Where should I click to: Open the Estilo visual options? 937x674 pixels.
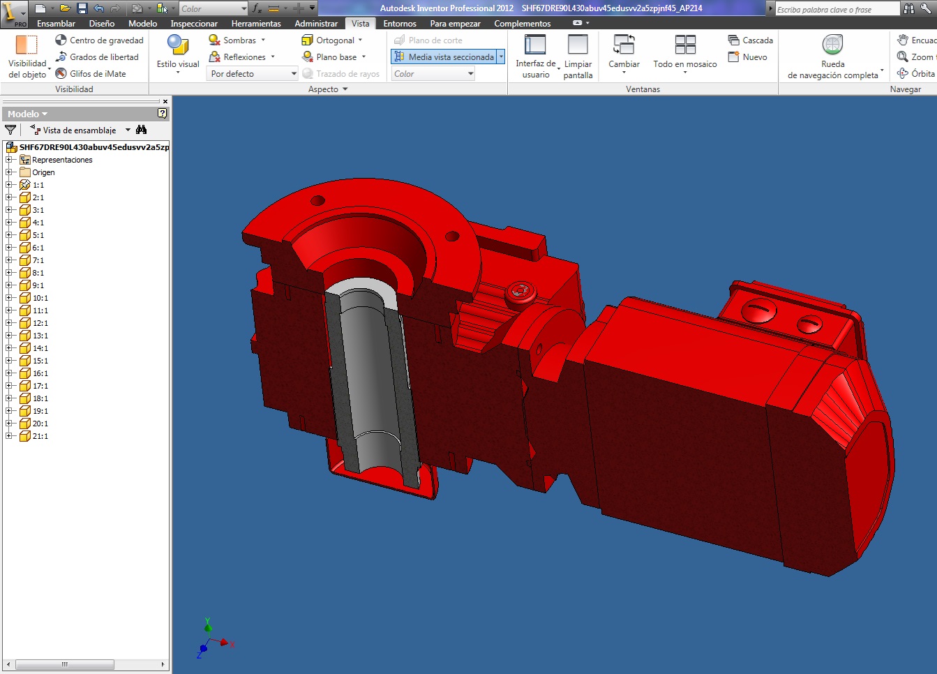178,53
